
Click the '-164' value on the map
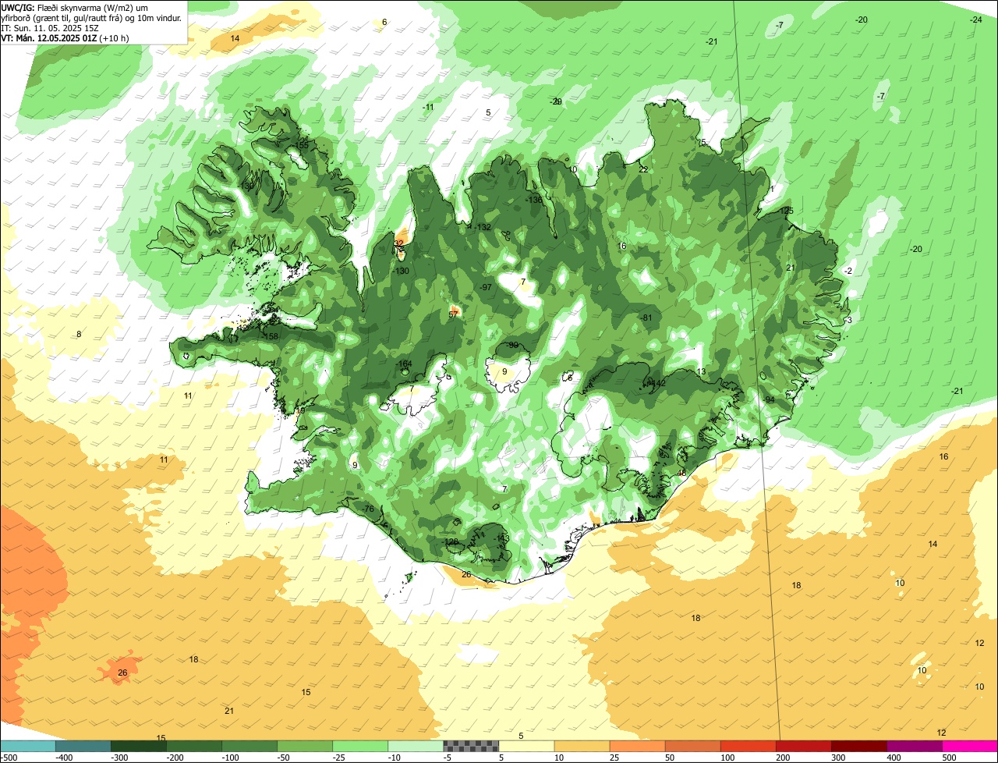pos(404,364)
